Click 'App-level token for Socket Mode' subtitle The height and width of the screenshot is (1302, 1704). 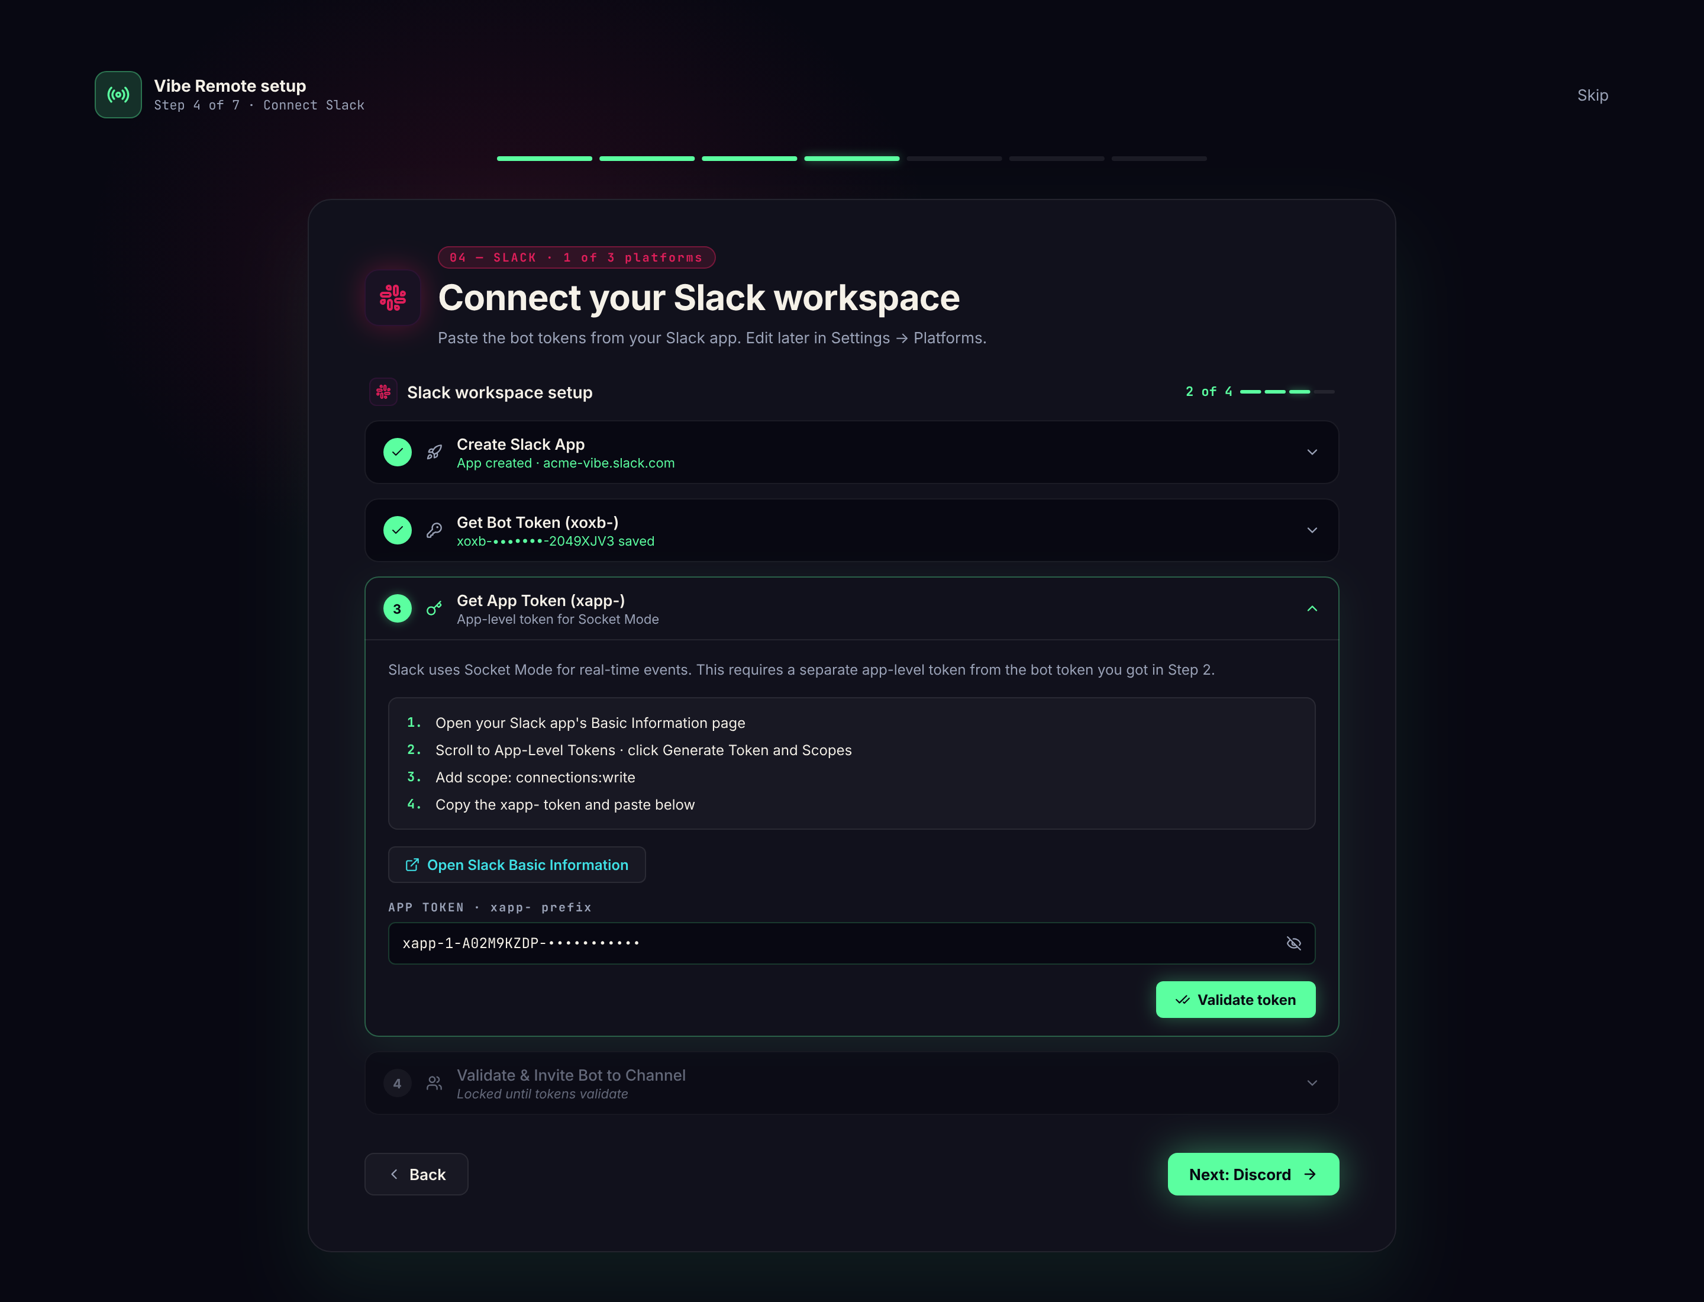click(558, 619)
